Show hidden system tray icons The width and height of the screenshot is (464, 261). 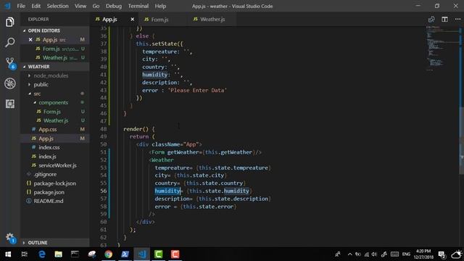click(349, 254)
